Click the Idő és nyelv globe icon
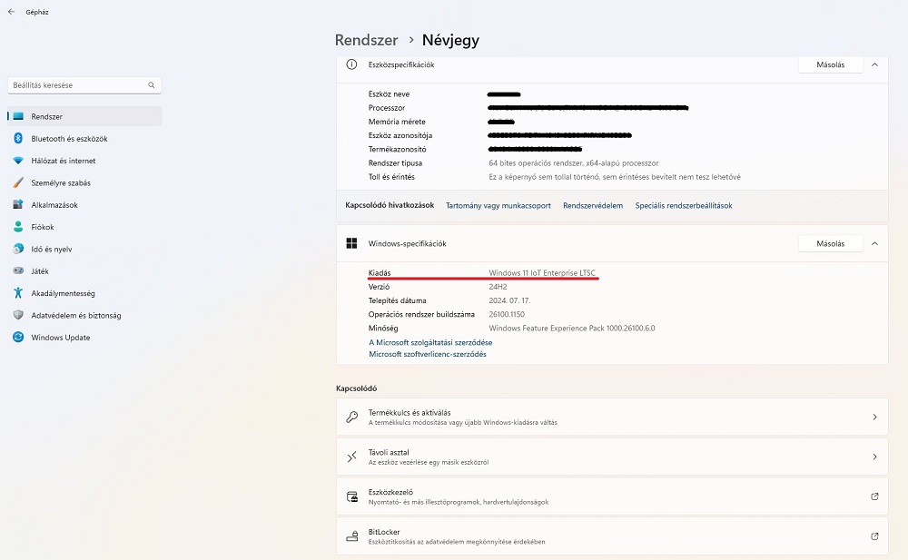The width and height of the screenshot is (908, 560). [18, 249]
